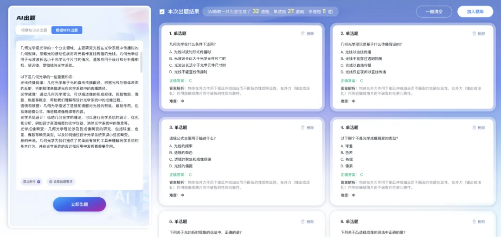The width and height of the screenshot is (501, 238).
Task: Click the gear icon beside 设置出题需求
Action: pos(51,182)
